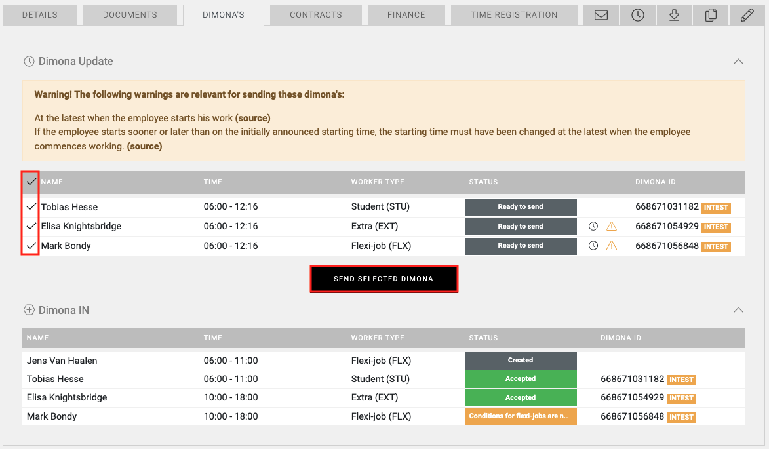Click the envelope mail icon
The height and width of the screenshot is (449, 769).
(x=601, y=15)
